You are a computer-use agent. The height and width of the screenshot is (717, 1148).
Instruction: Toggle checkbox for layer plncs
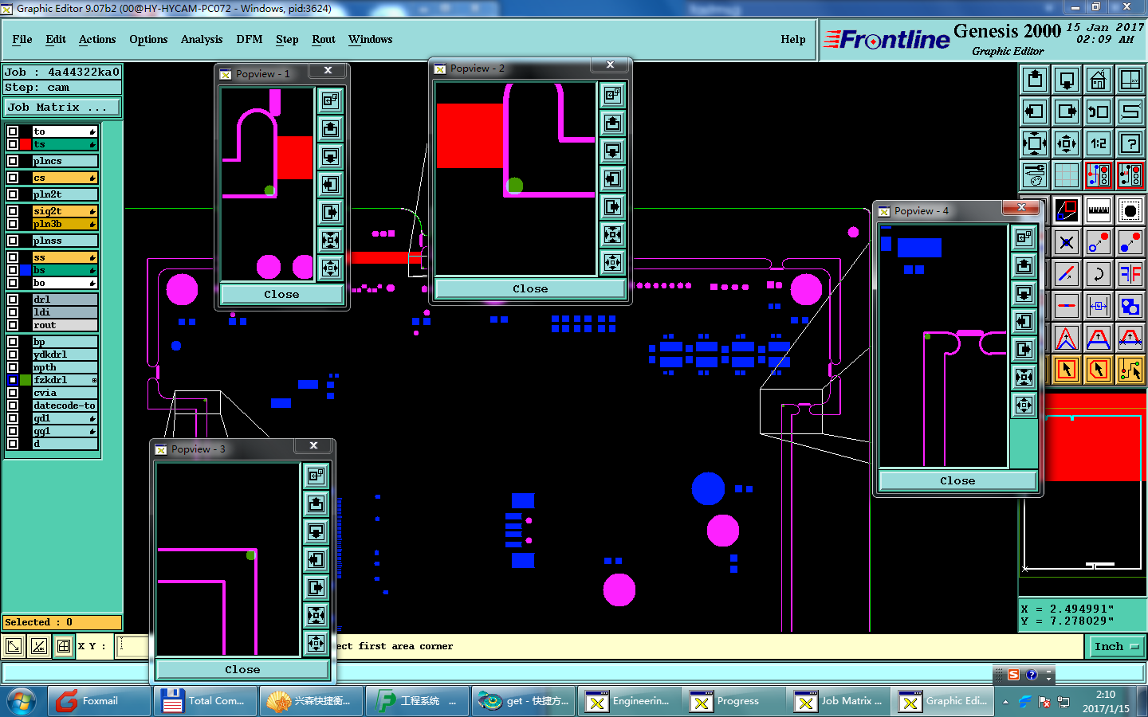point(13,161)
